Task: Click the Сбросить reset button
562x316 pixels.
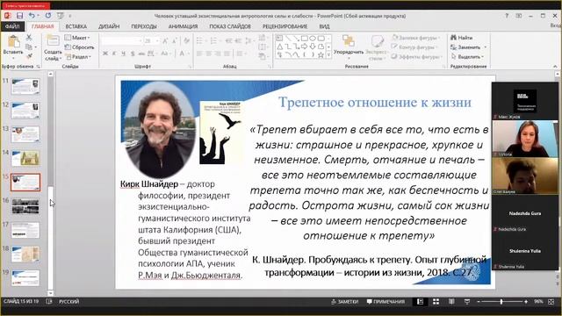Action: click(80, 47)
